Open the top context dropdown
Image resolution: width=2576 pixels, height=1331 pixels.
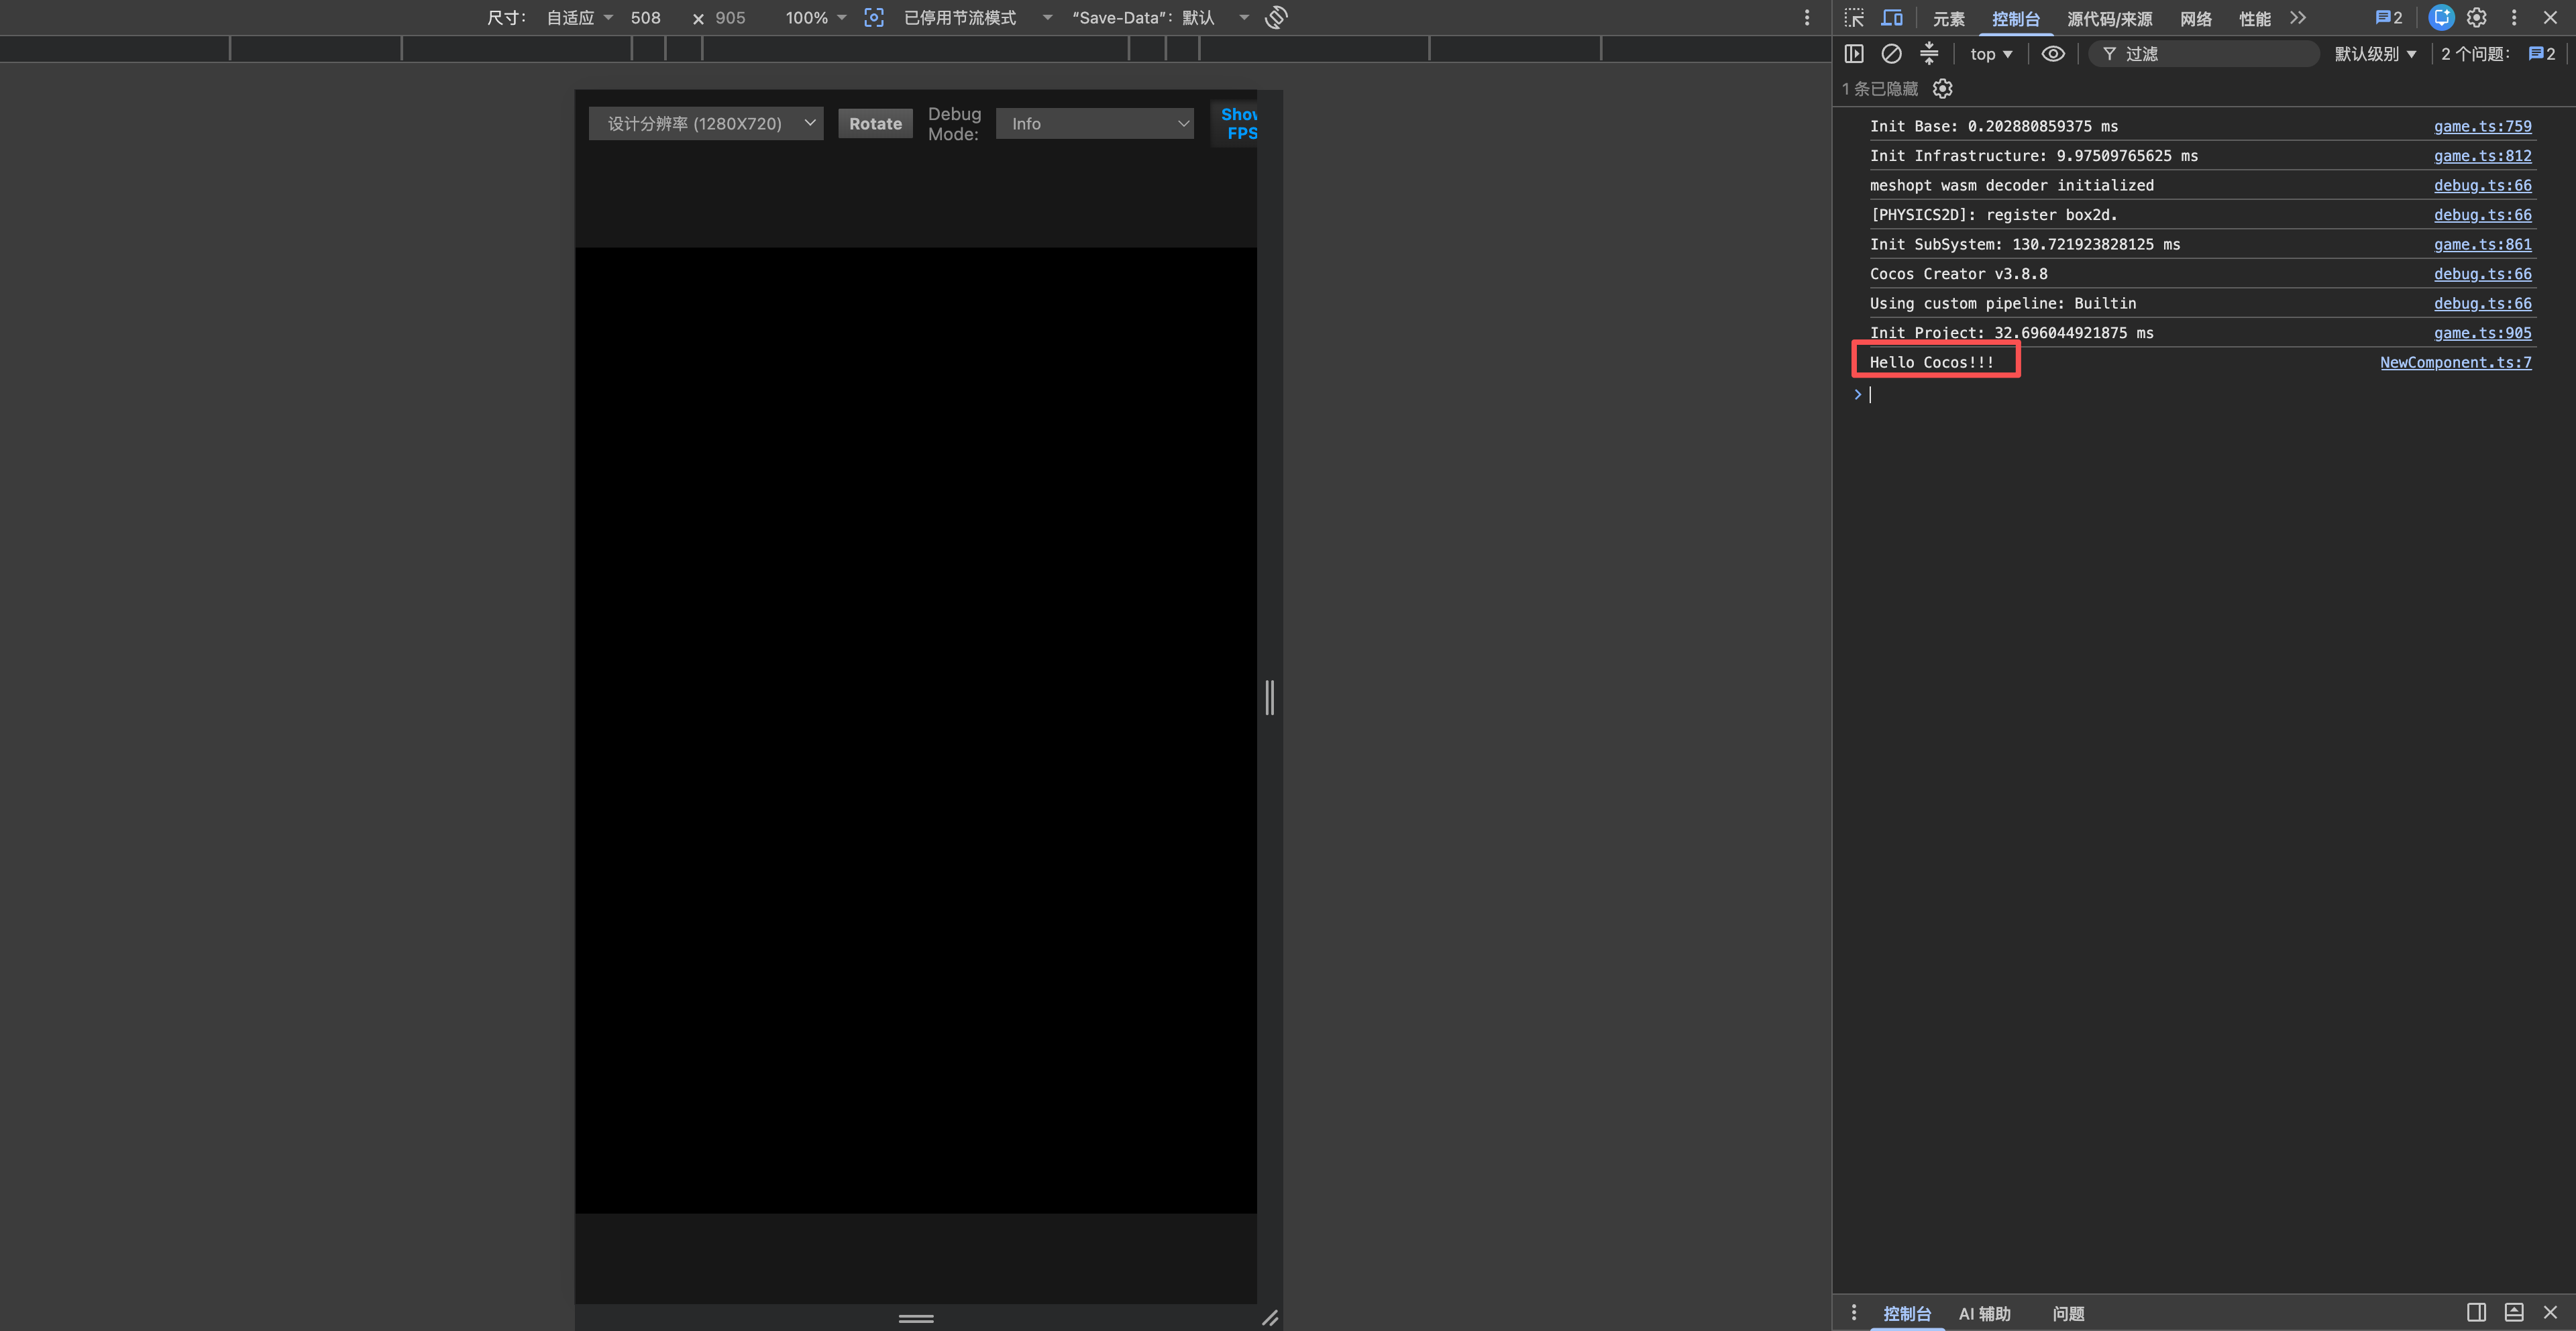(x=1991, y=54)
